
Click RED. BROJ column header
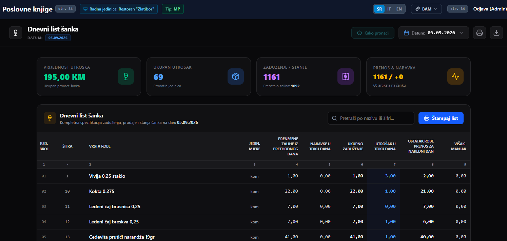[x=44, y=146]
